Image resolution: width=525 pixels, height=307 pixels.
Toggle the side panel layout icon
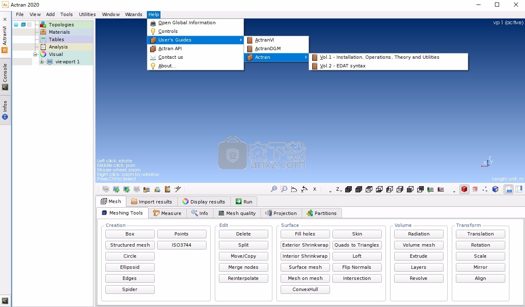tap(519, 189)
